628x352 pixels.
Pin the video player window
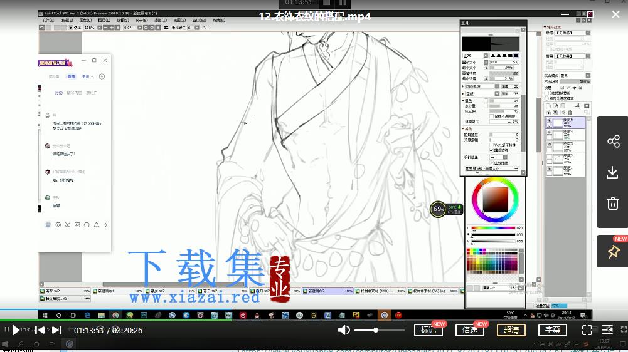click(613, 252)
